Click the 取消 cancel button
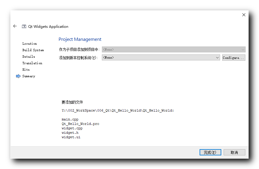The height and width of the screenshot is (169, 259). pyautogui.click(x=234, y=152)
